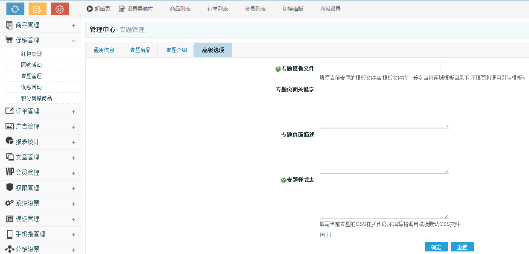Open the 专题商品 tab

click(140, 50)
